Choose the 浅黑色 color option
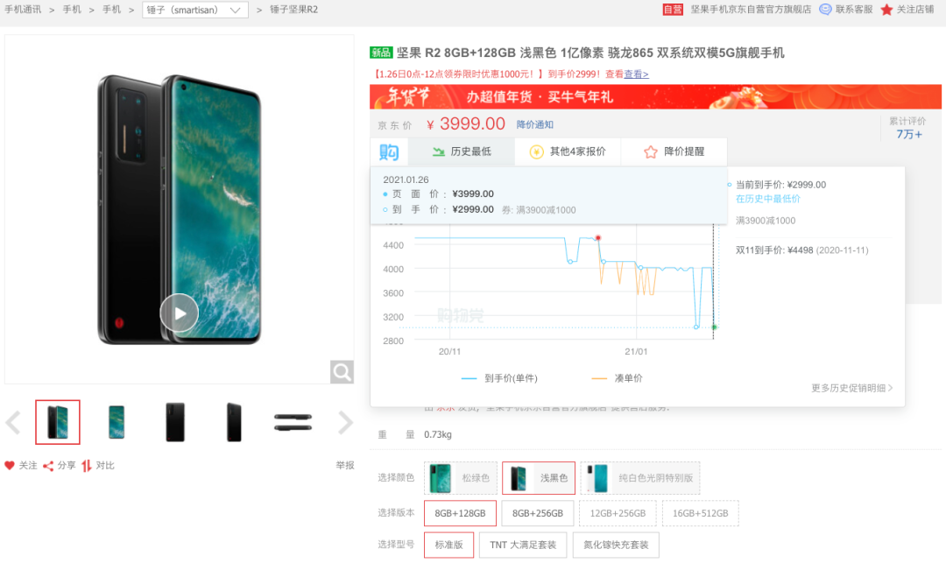 click(x=539, y=478)
